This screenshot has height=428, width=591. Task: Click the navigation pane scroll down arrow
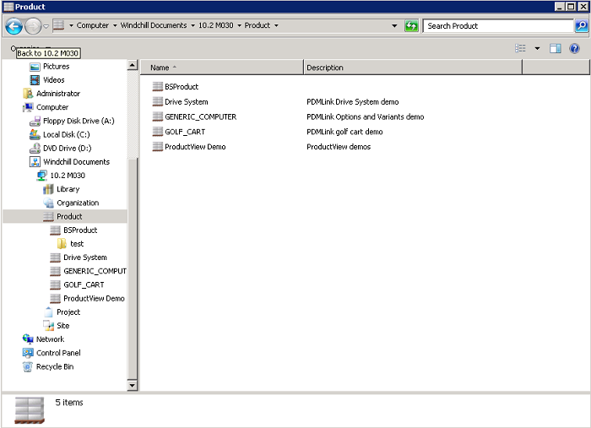coord(133,385)
